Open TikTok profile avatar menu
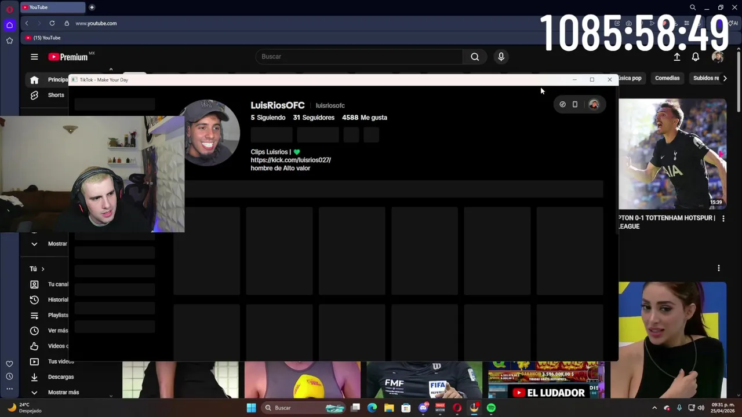Image resolution: width=742 pixels, height=417 pixels. pos(594,105)
